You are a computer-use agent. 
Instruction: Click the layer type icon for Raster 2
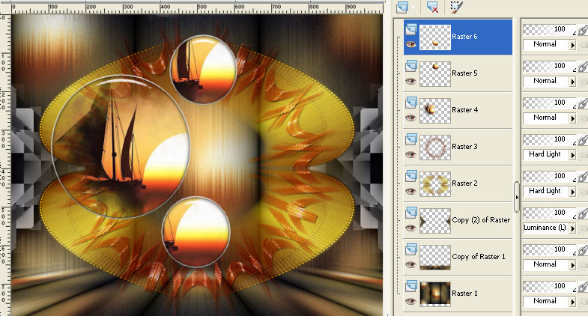click(x=411, y=176)
